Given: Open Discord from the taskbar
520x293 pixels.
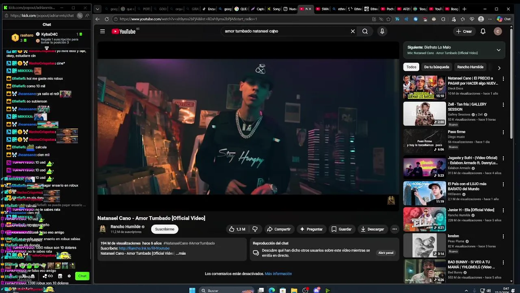Looking at the screenshot, I should [x=316, y=291].
